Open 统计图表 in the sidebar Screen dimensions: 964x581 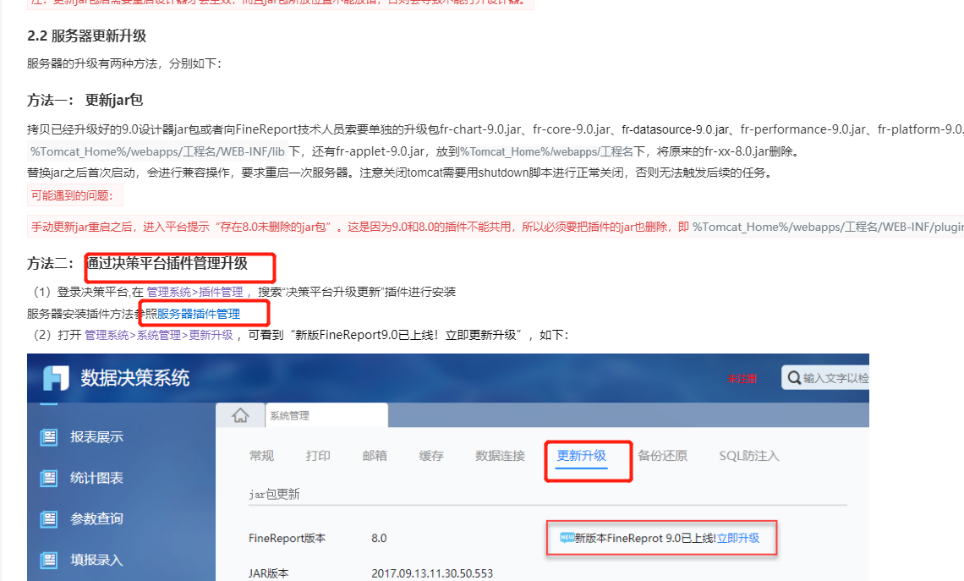point(96,478)
